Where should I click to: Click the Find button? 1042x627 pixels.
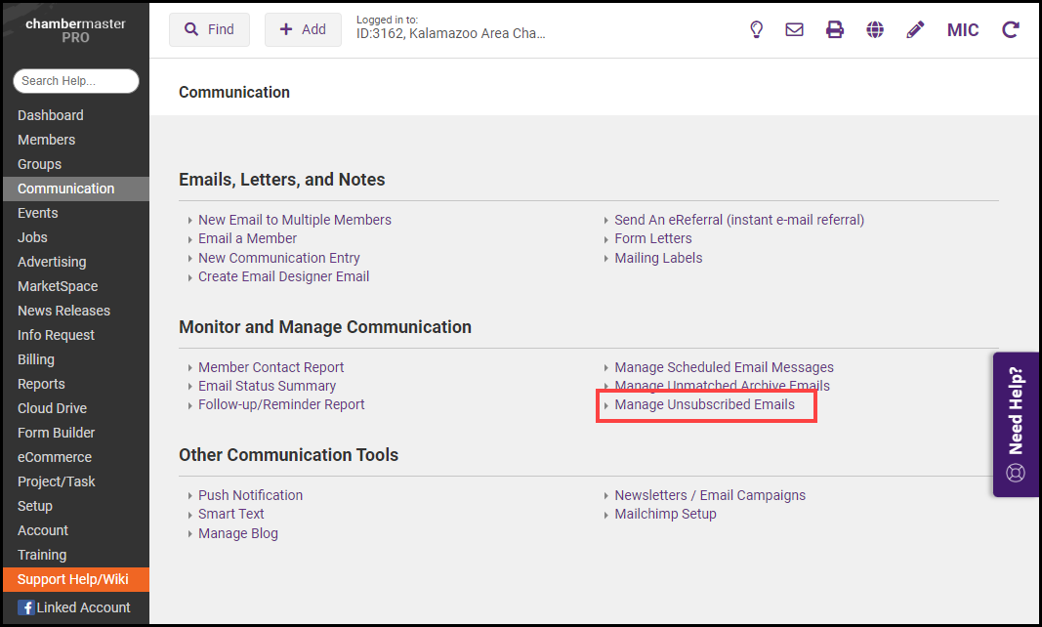tap(209, 29)
